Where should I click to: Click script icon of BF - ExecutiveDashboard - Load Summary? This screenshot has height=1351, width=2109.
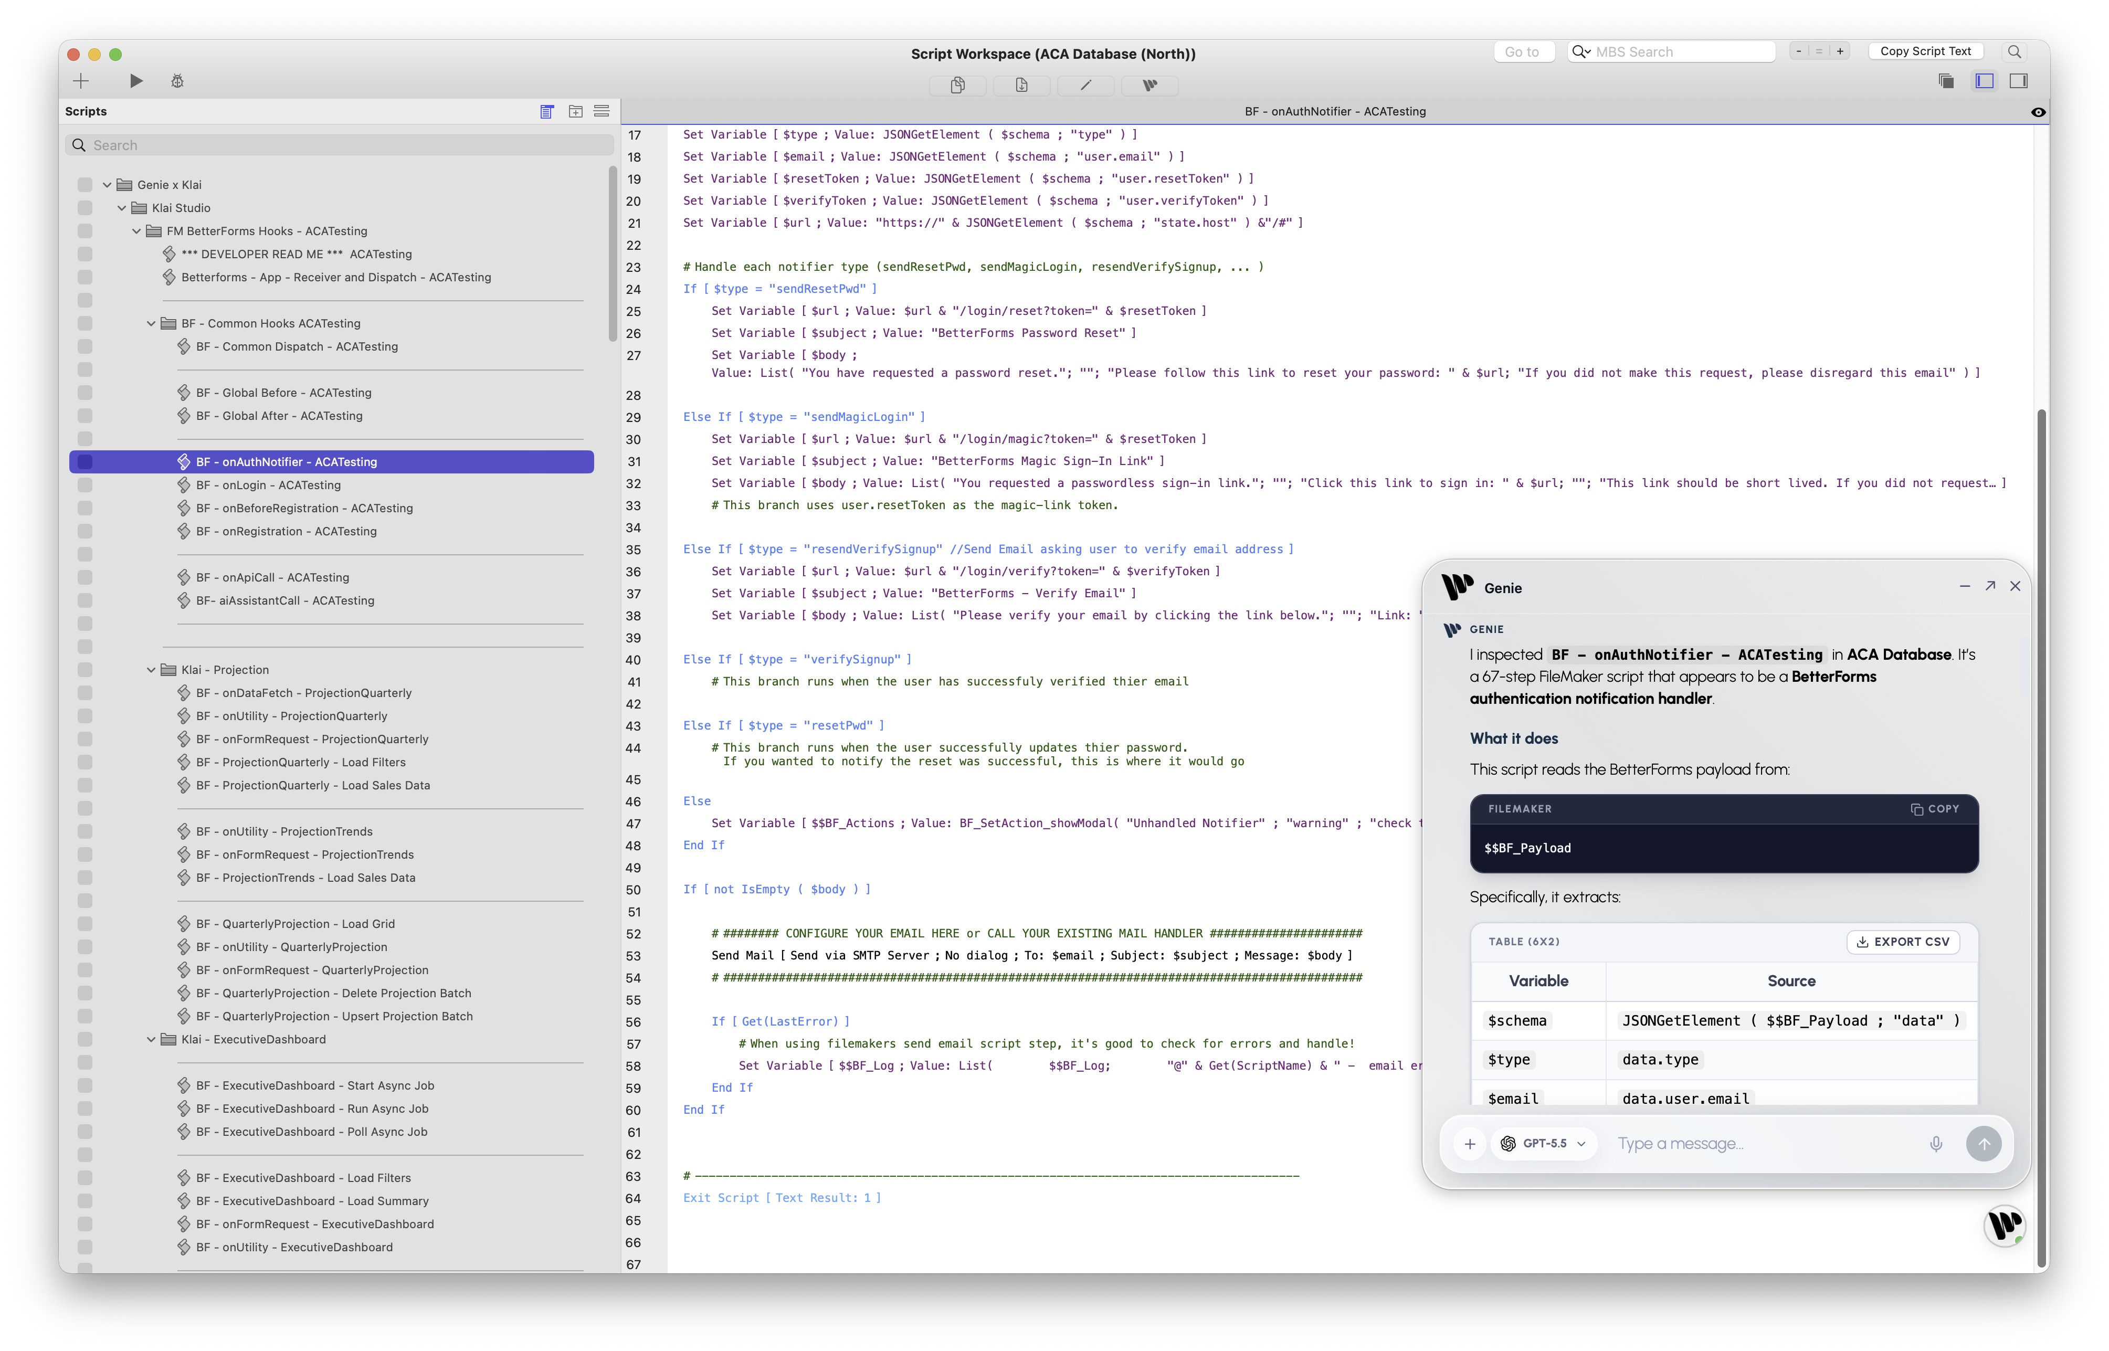[183, 1201]
